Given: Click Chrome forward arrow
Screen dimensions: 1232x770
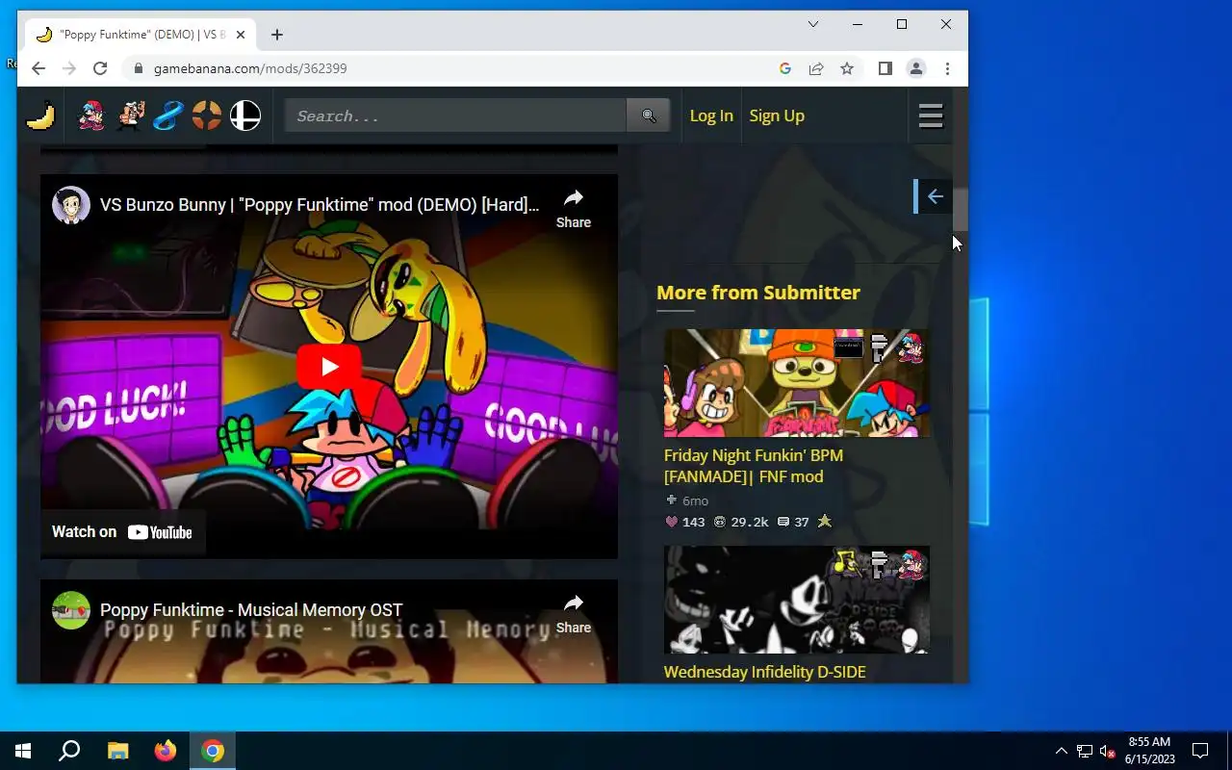Looking at the screenshot, I should coord(69,68).
